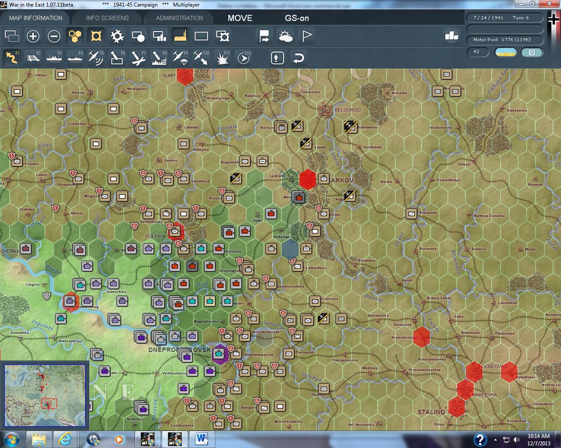This screenshot has width=561, height=448.
Task: Click the teal 0 counter button
Action: pyautogui.click(x=532, y=52)
